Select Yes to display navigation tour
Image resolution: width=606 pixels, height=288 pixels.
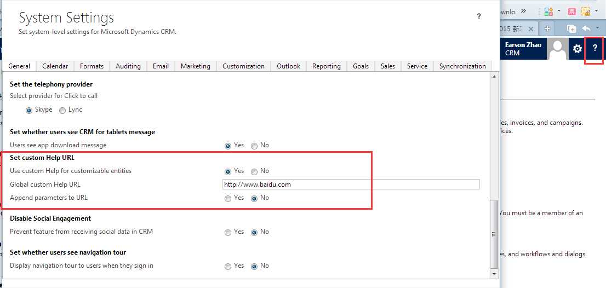pos(228,267)
